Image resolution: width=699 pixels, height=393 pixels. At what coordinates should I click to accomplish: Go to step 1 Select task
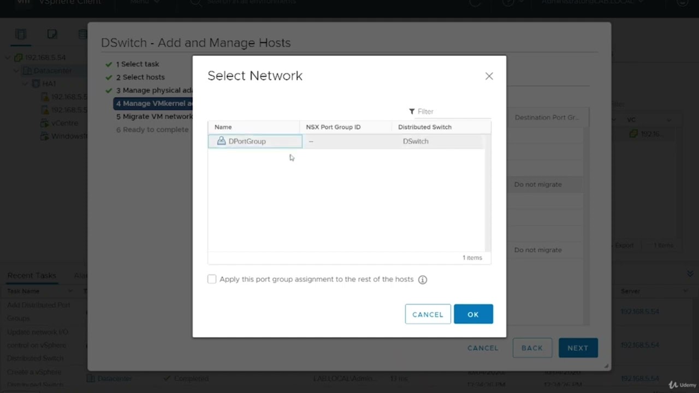(x=137, y=64)
